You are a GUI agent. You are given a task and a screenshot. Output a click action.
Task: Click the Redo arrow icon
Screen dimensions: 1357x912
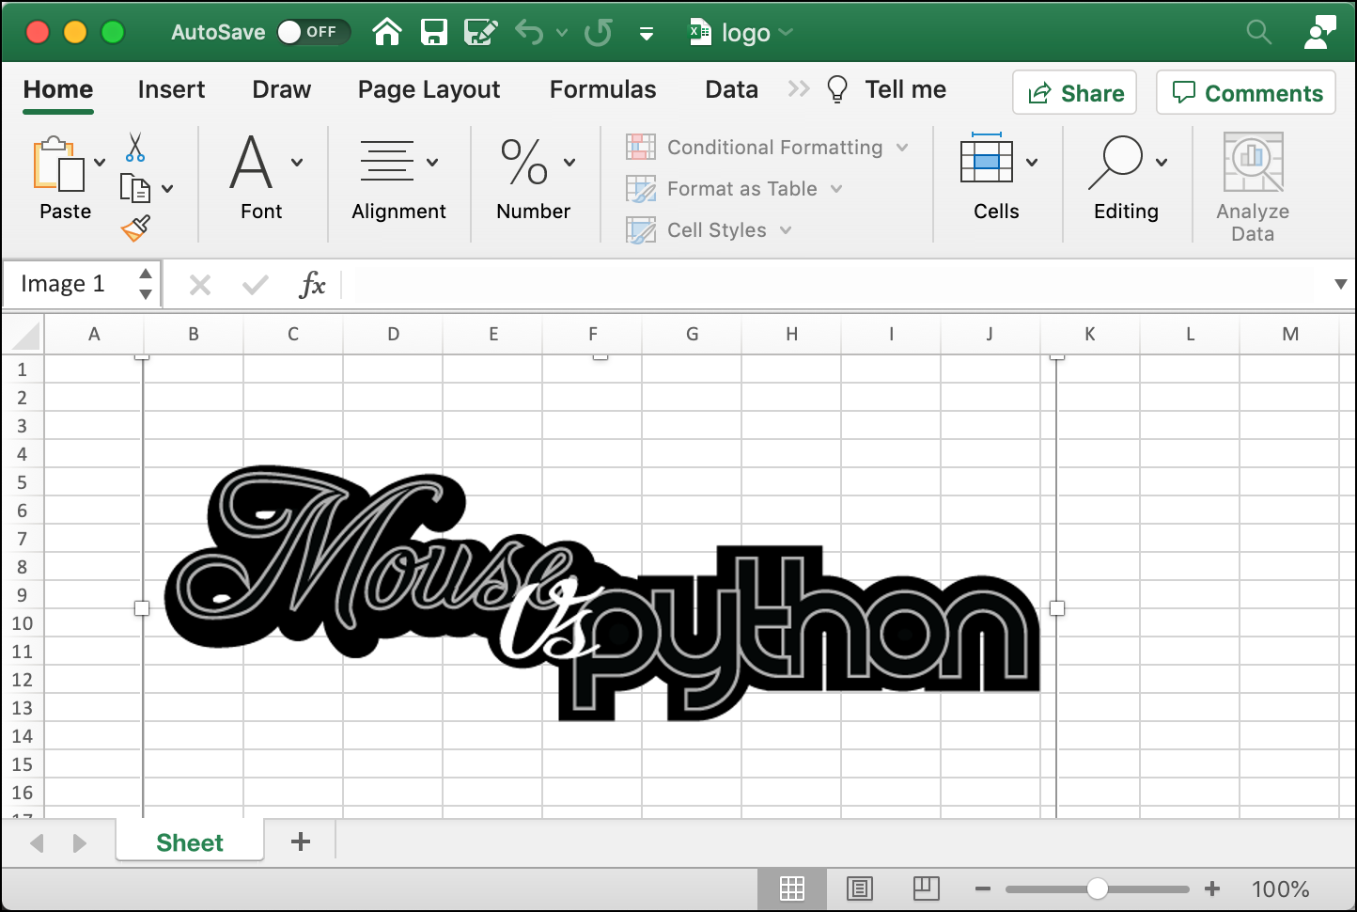point(598,33)
